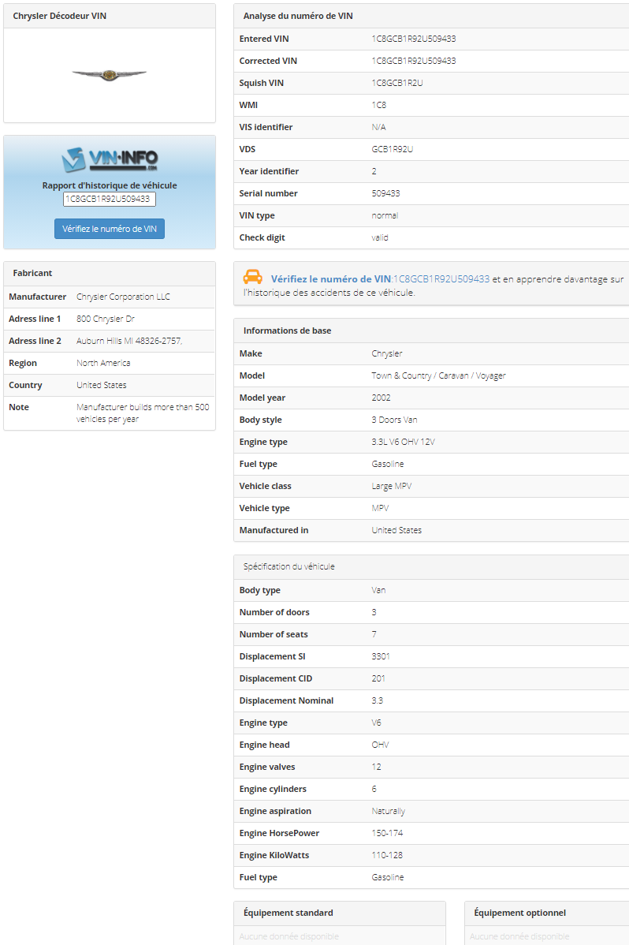Image resolution: width=629 pixels, height=945 pixels.
Task: Select the 'Équipement standard' header
Action: tap(288, 913)
